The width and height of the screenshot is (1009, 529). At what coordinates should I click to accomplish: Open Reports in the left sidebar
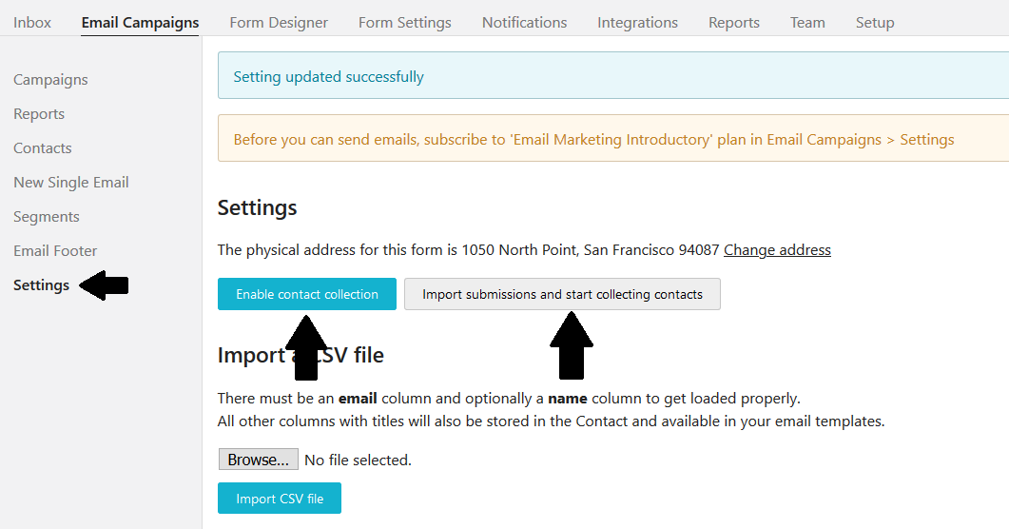pos(39,114)
